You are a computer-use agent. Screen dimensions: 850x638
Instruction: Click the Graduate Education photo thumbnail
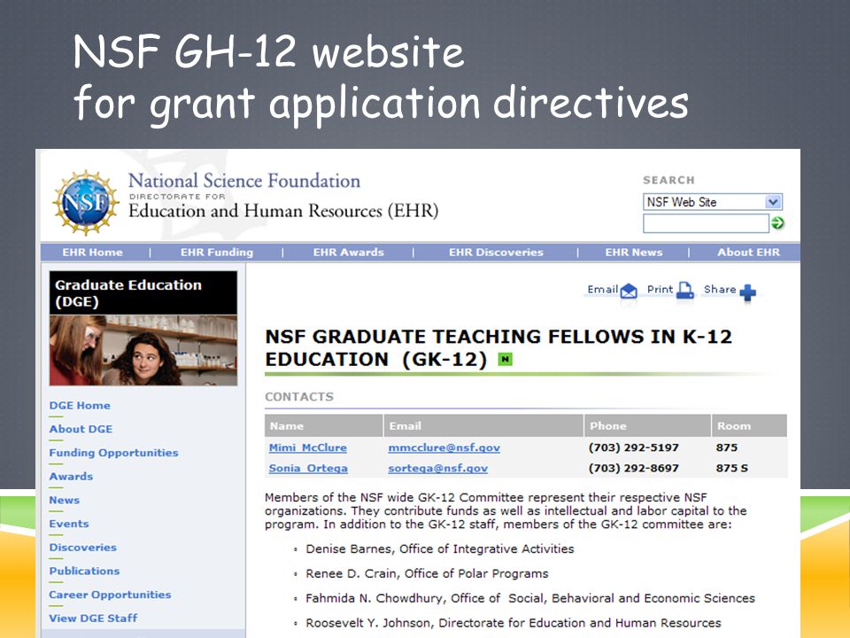(143, 351)
